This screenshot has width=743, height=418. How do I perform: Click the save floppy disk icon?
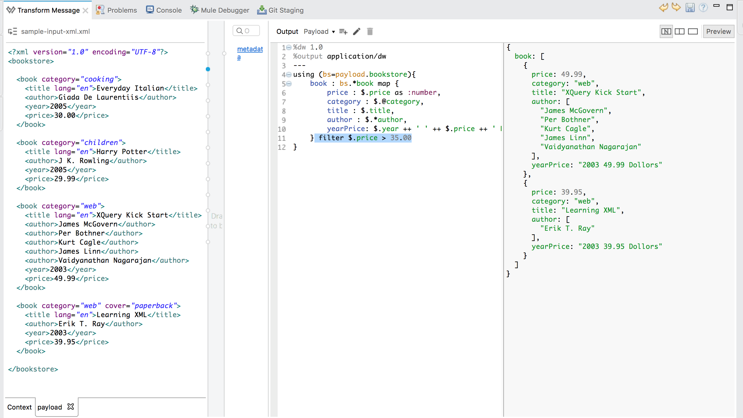point(690,7)
